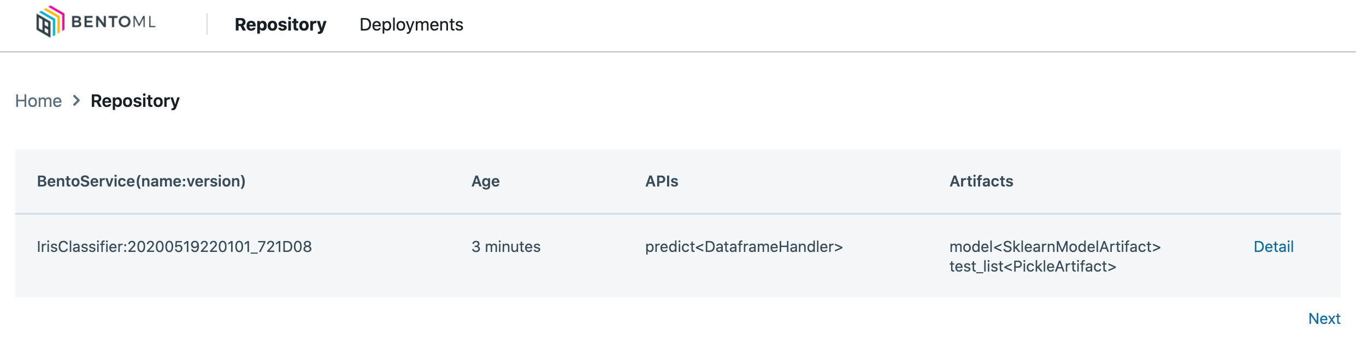Image resolution: width=1356 pixels, height=337 pixels.
Task: Click the APIs column header
Action: [662, 181]
